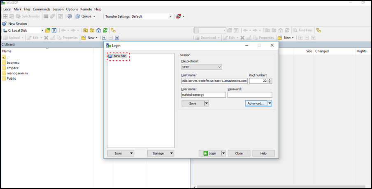This screenshot has height=189, width=372.
Task: Go to local parent directory icon
Action: coord(86,30)
